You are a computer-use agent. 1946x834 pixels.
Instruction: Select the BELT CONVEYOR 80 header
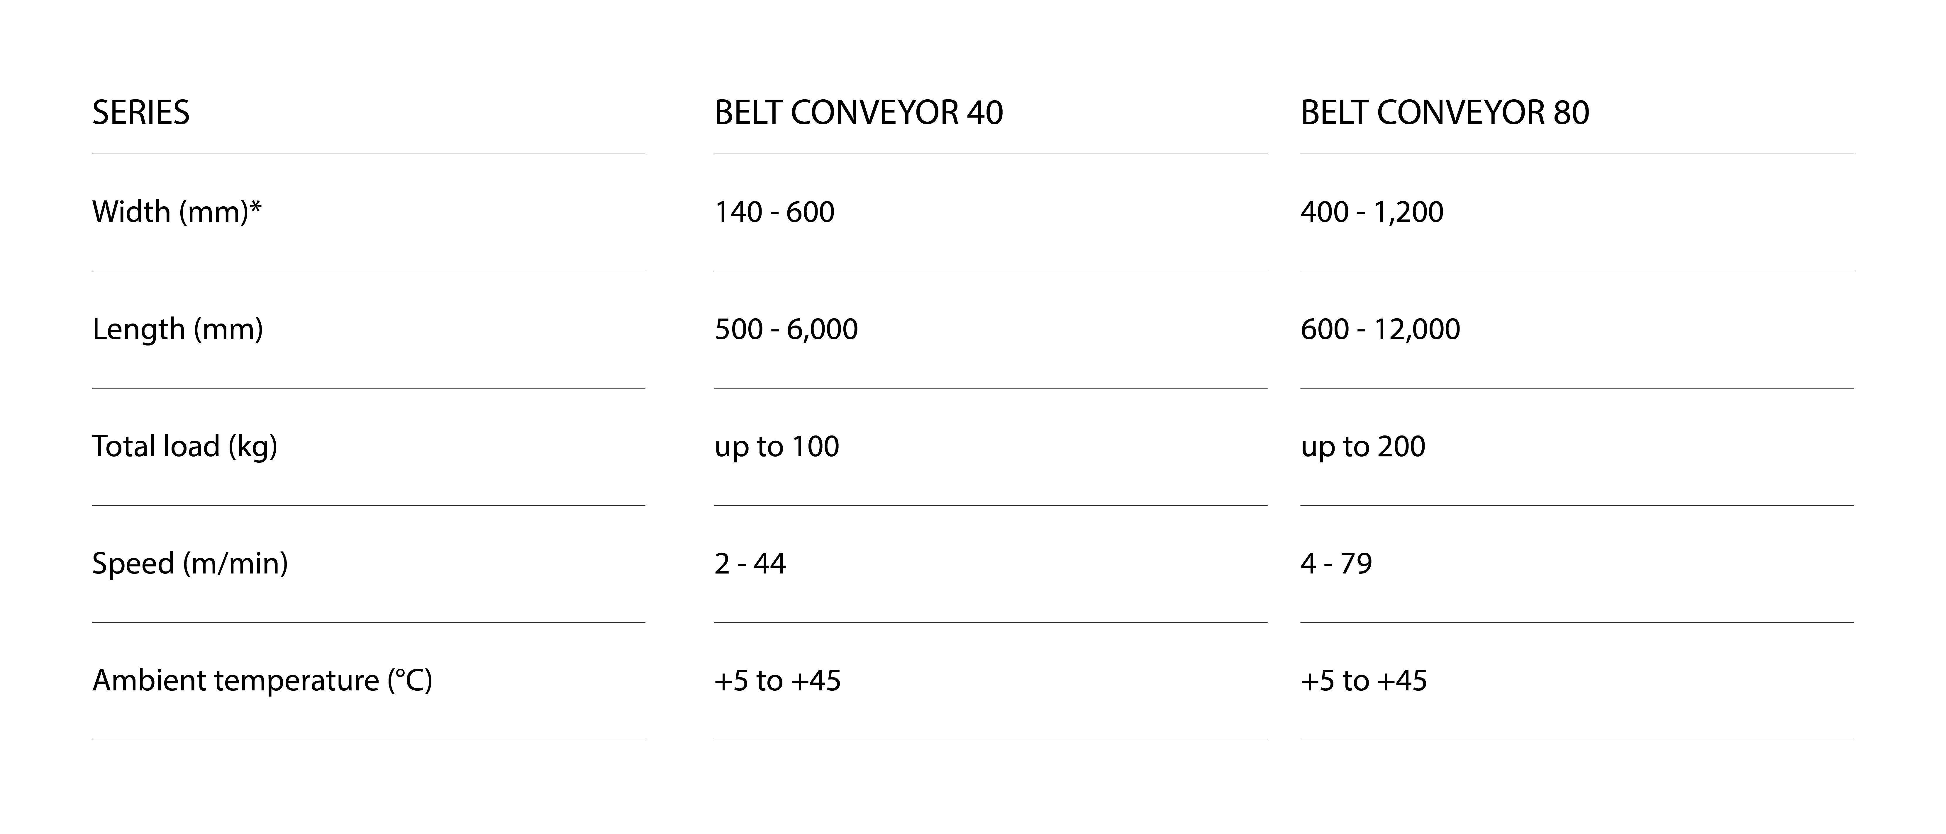pos(1444,113)
